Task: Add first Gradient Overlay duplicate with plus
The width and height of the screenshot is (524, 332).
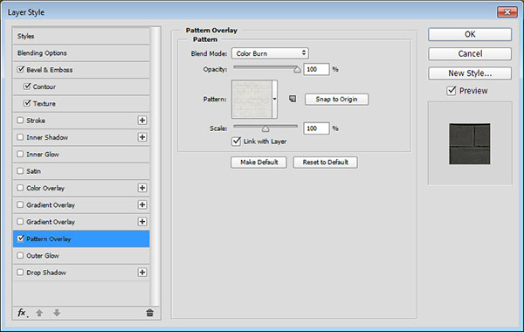Action: tap(142, 204)
